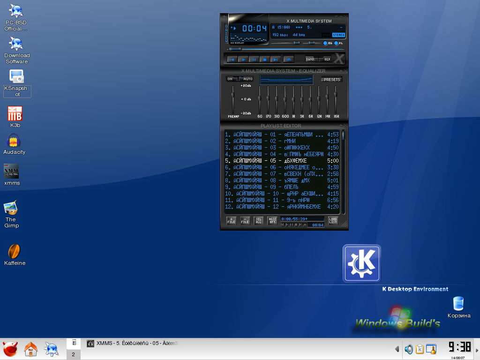Click the XMMS taskbar window entry
This screenshot has height=360, width=480.
[133, 344]
